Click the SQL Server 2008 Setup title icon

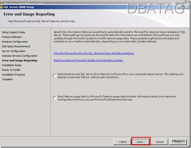click(1, 7)
